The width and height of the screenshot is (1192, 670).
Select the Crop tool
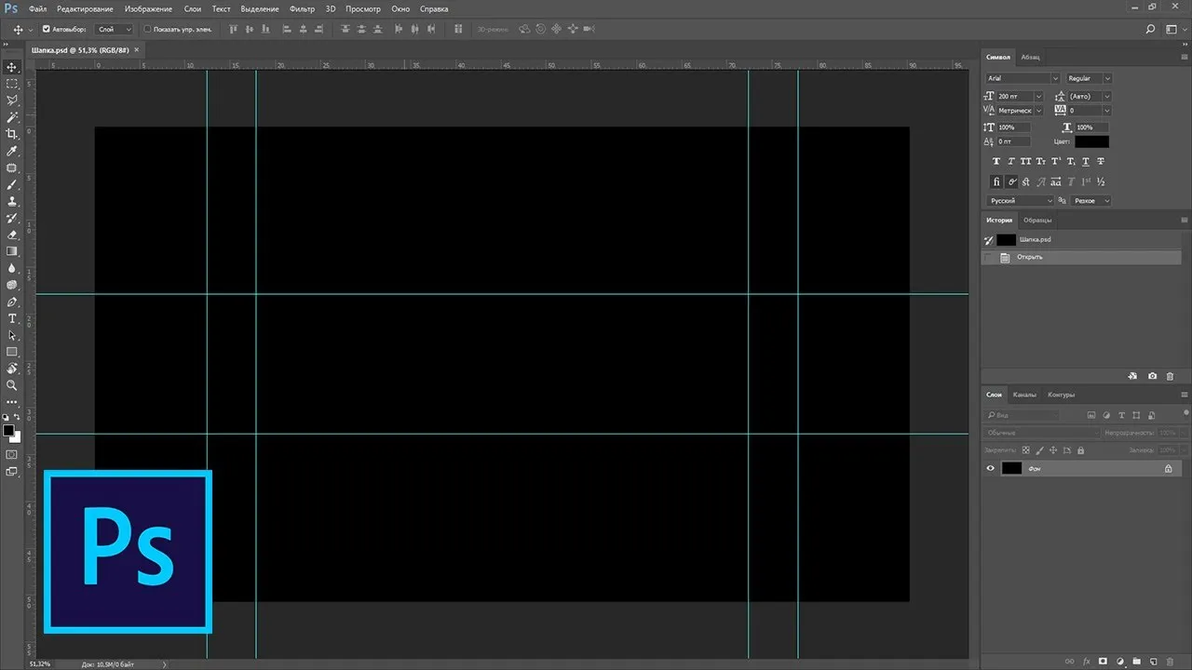pyautogui.click(x=12, y=134)
